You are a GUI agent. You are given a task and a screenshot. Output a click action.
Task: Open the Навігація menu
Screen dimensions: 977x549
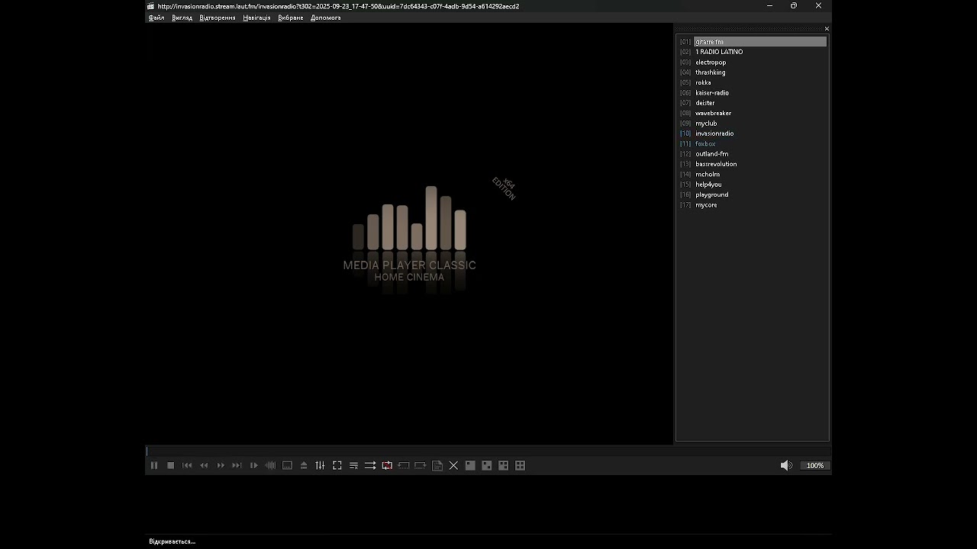[256, 18]
